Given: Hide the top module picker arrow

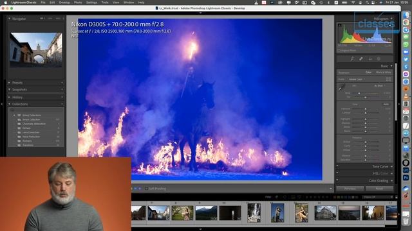Looking at the screenshot, I should [200, 13].
